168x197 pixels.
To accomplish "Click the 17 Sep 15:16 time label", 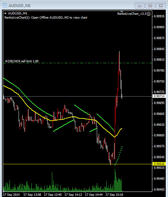I will click(114, 195).
